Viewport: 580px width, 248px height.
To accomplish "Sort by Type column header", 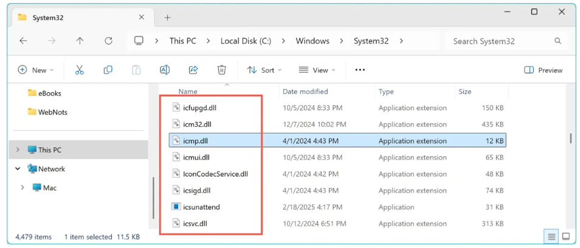I will coord(386,92).
